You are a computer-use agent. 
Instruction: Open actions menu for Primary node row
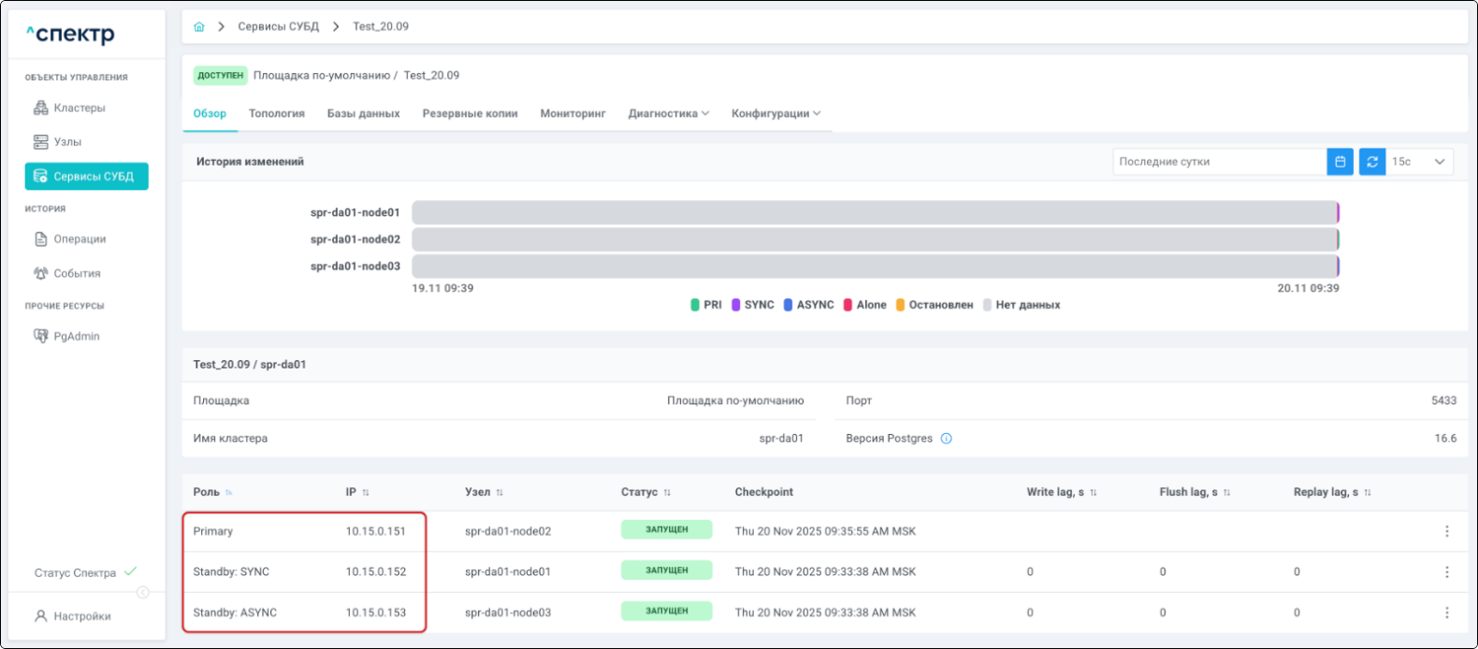coord(1446,531)
